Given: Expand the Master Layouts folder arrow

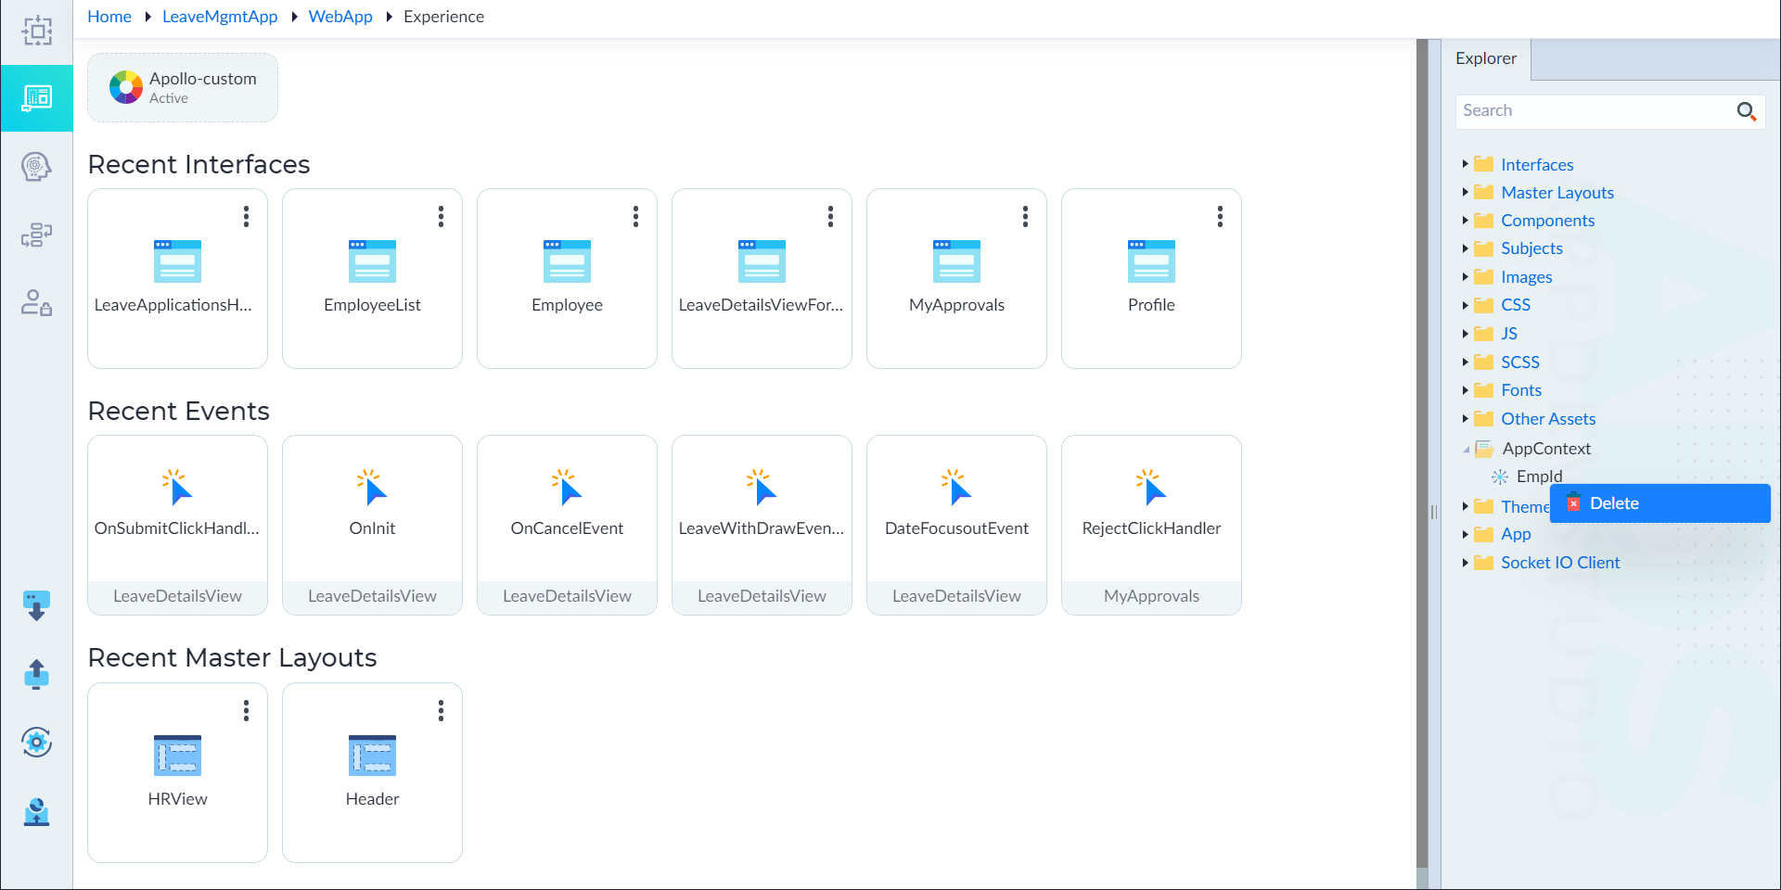Looking at the screenshot, I should pyautogui.click(x=1465, y=192).
